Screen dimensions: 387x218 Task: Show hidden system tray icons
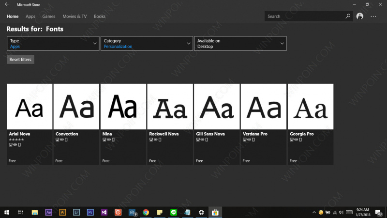tap(314, 212)
